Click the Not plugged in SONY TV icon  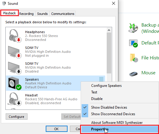point(15,52)
